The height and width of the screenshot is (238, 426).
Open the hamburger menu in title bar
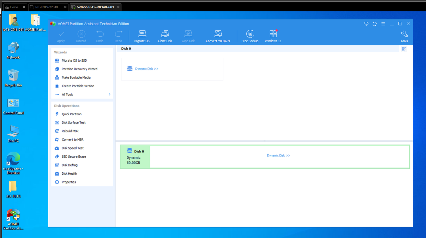click(383, 24)
